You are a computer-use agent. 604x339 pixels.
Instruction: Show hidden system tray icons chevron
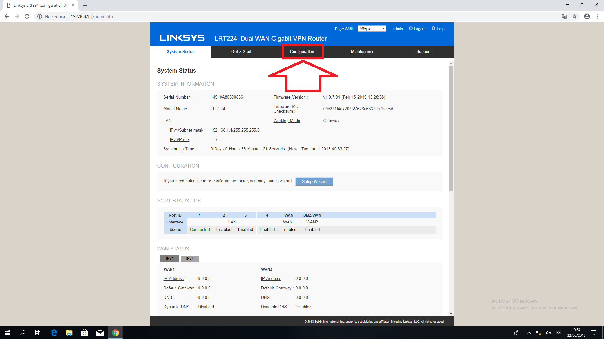click(528, 333)
